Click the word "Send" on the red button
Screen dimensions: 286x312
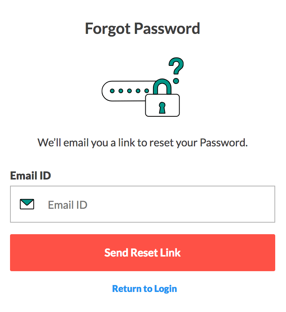pyautogui.click(x=116, y=253)
